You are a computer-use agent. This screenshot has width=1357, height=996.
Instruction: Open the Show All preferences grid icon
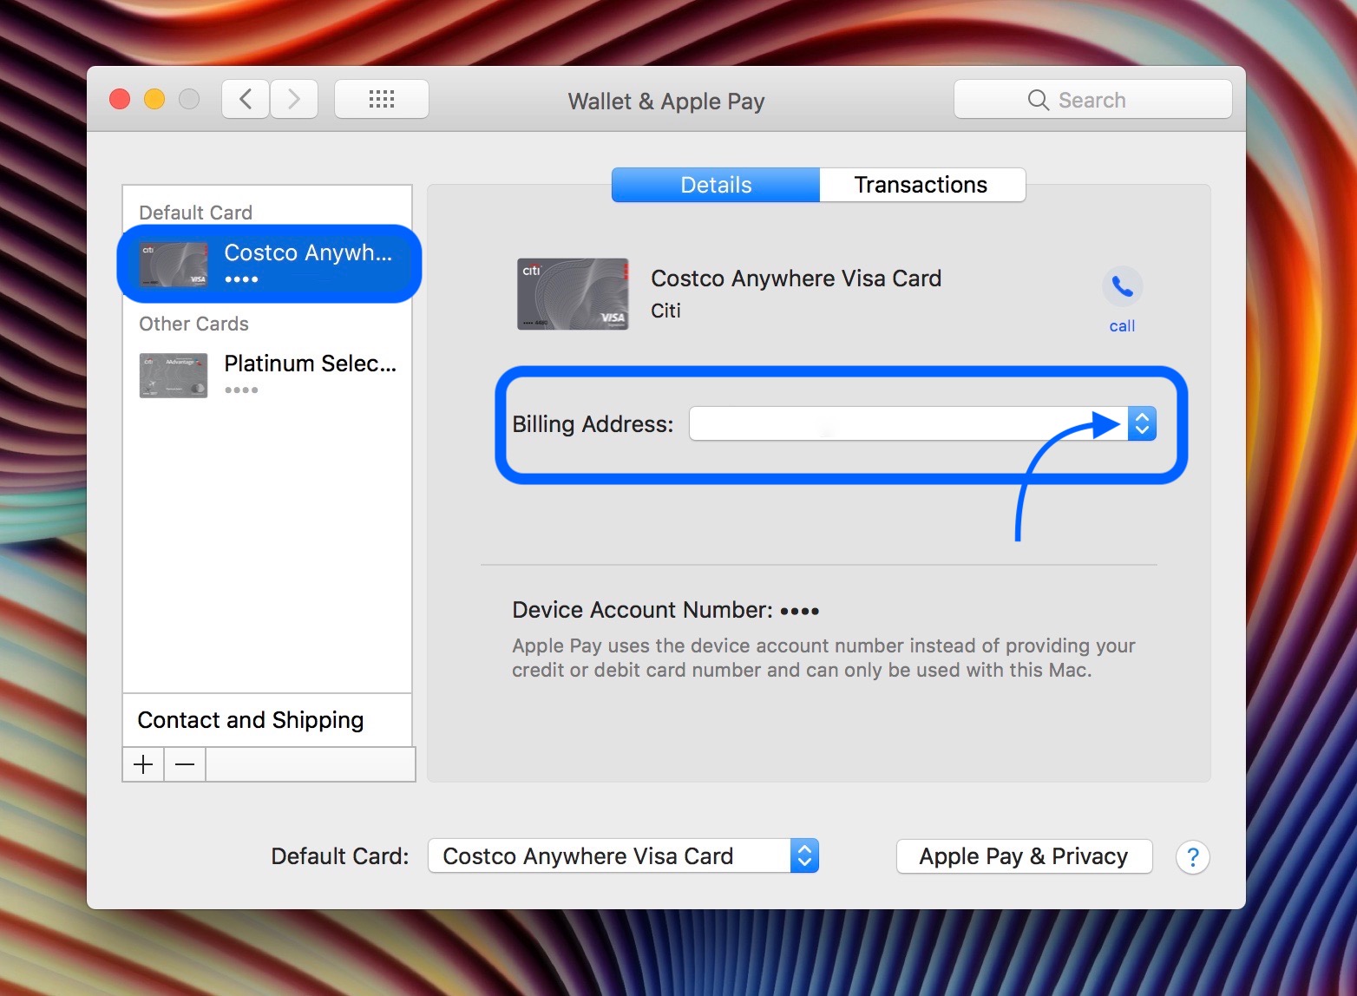pos(381,98)
